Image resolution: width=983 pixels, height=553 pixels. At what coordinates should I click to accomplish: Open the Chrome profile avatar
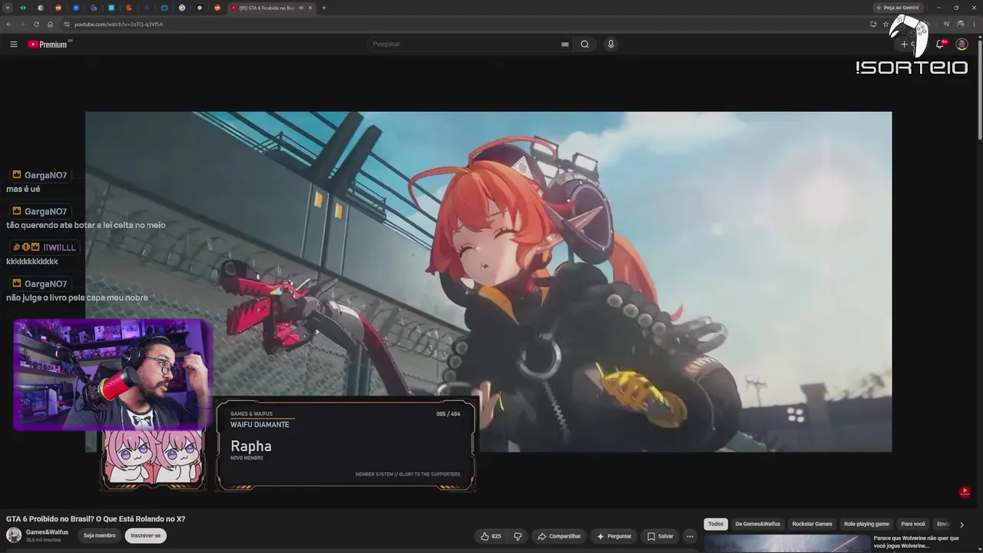tap(961, 24)
